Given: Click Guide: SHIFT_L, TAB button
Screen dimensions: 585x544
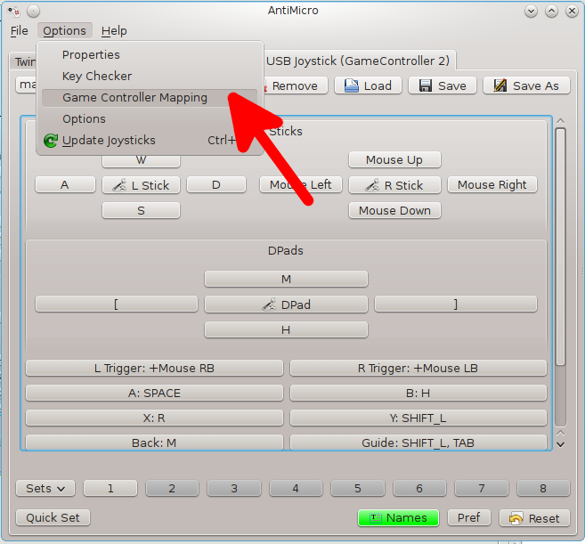Looking at the screenshot, I should 418,443.
